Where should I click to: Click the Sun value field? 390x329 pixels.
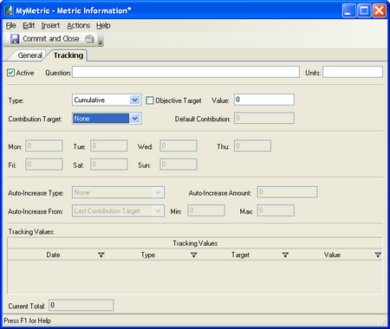179,164
